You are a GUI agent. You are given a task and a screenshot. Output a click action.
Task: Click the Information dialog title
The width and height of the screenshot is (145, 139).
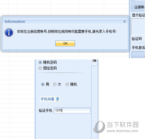point(15,21)
